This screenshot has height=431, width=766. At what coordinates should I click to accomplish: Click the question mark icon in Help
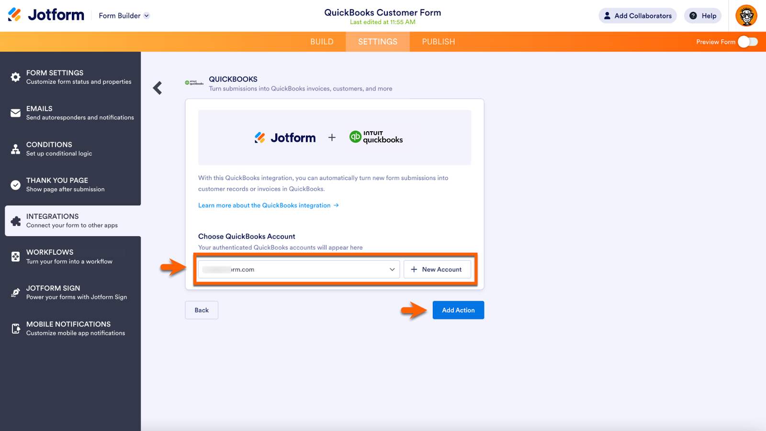point(693,16)
